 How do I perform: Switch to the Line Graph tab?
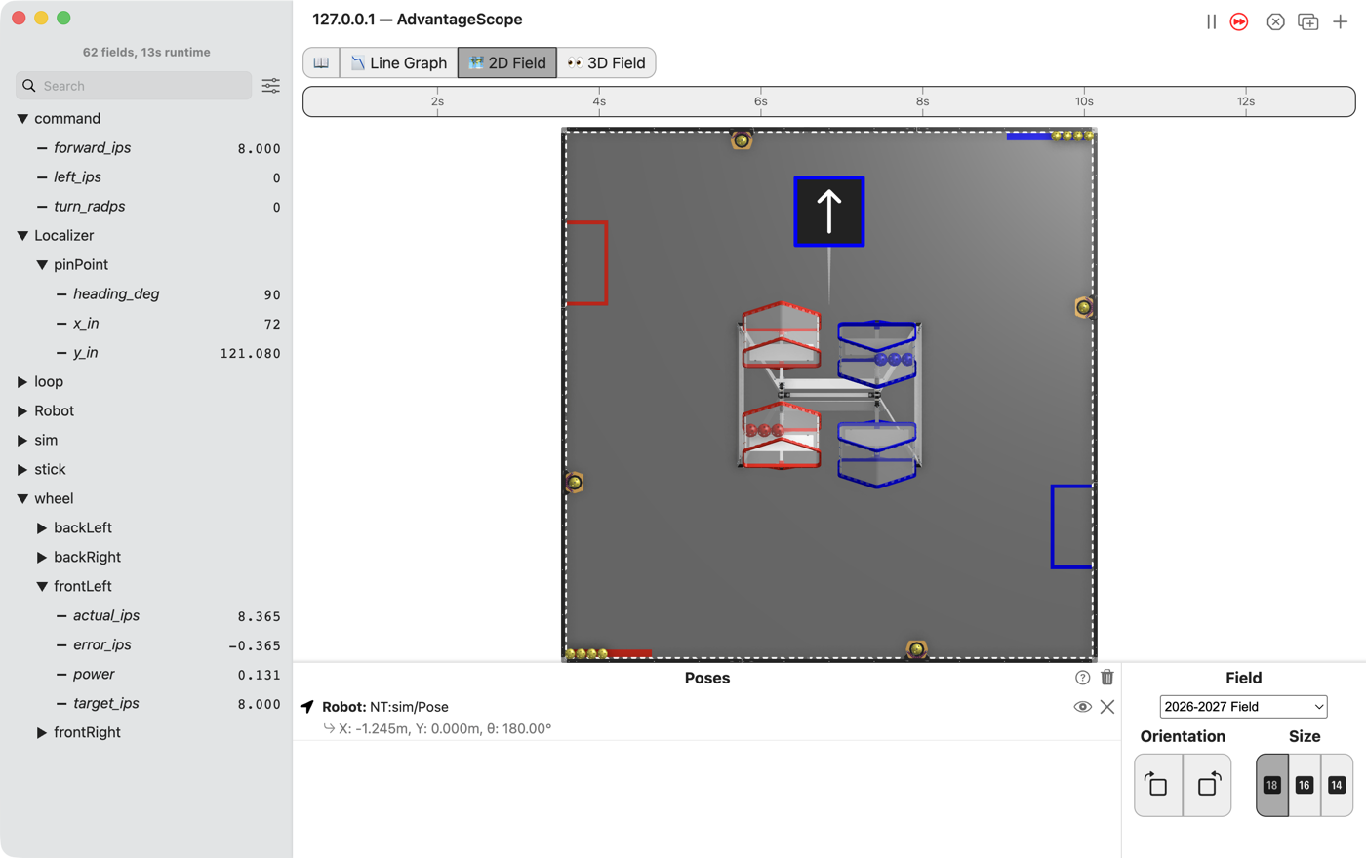[x=399, y=62]
